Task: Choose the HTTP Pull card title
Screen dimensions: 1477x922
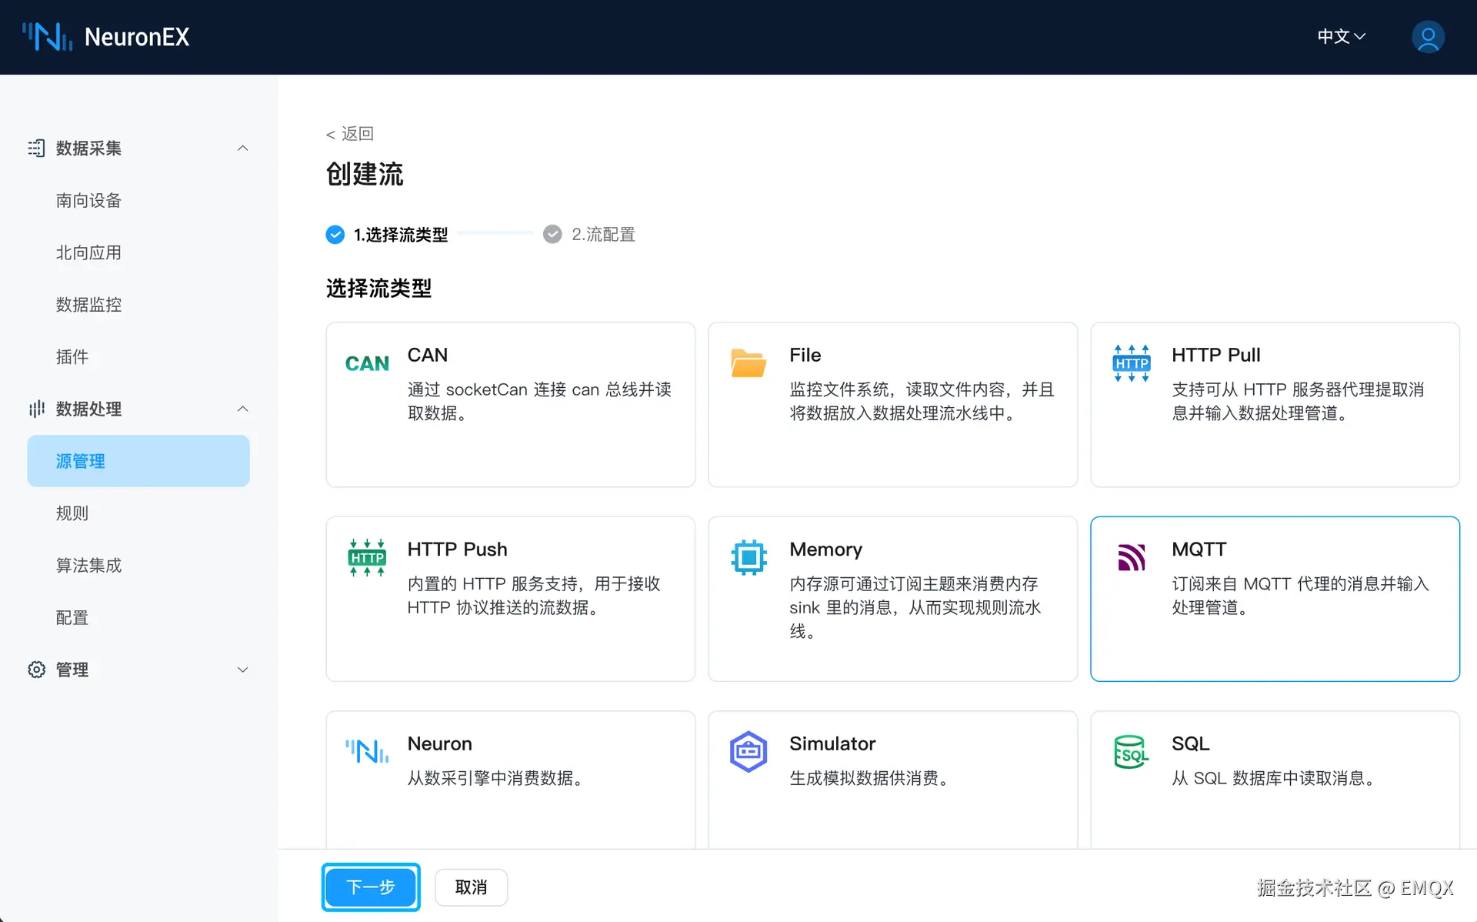Action: pyautogui.click(x=1215, y=355)
